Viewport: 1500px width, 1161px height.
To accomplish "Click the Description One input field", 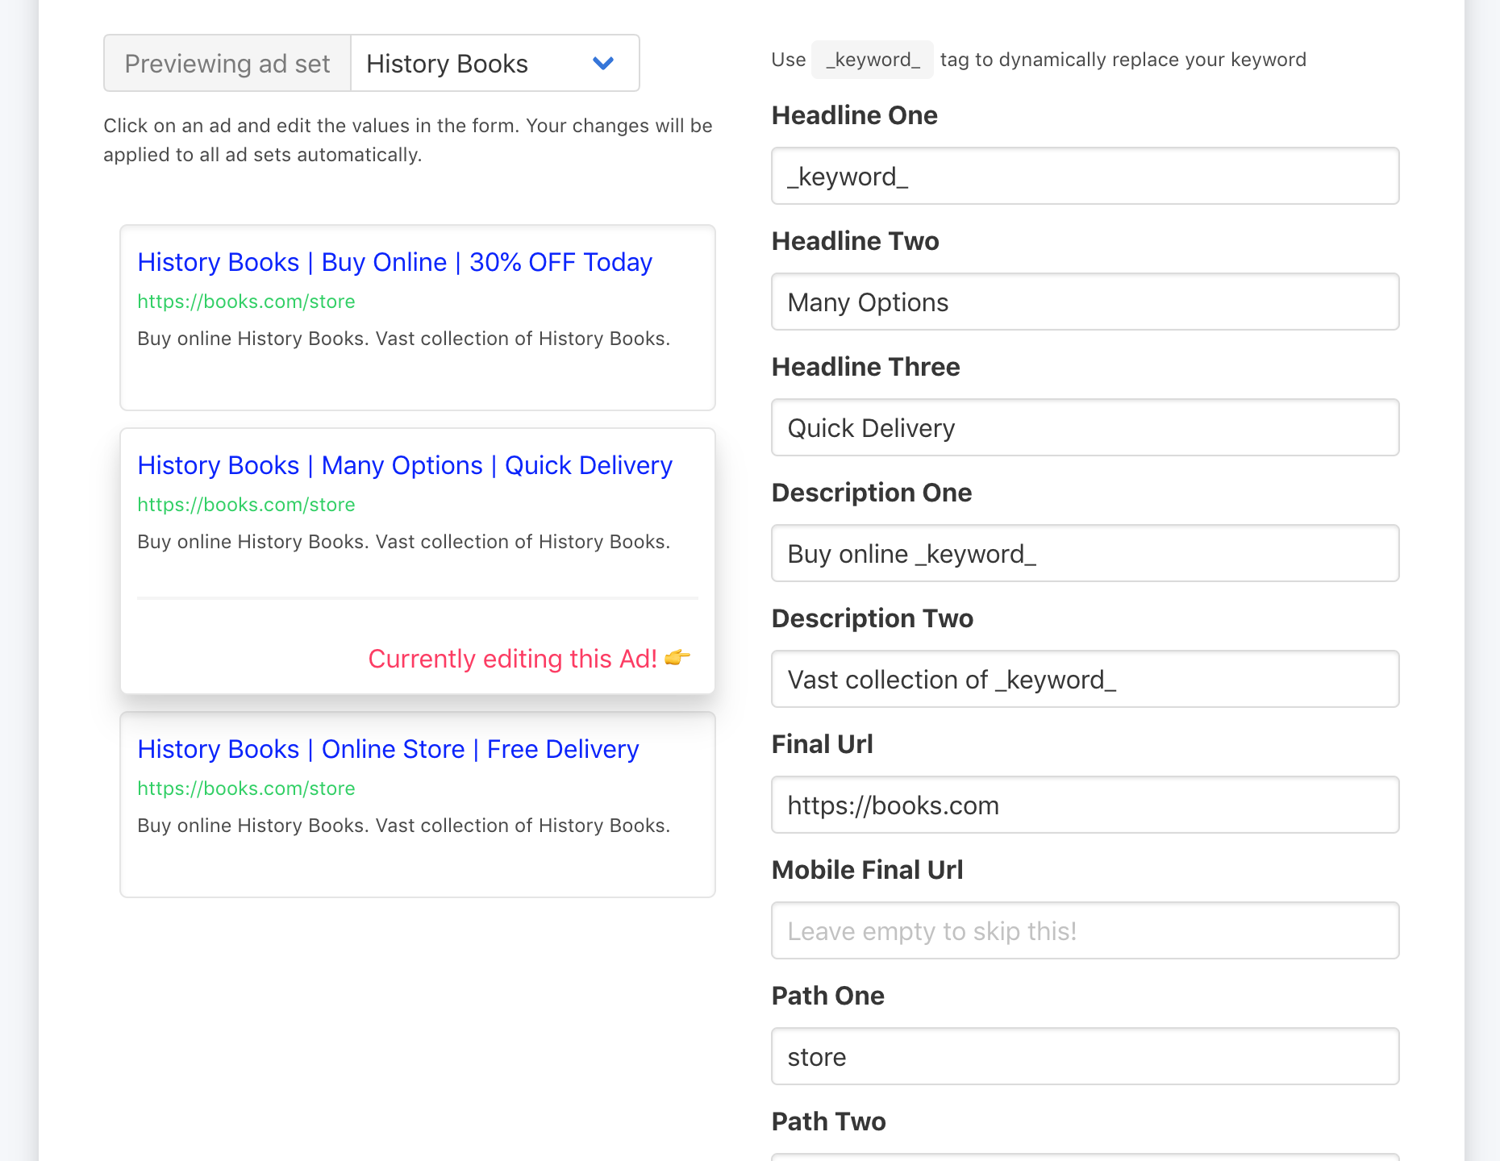I will [x=1085, y=553].
